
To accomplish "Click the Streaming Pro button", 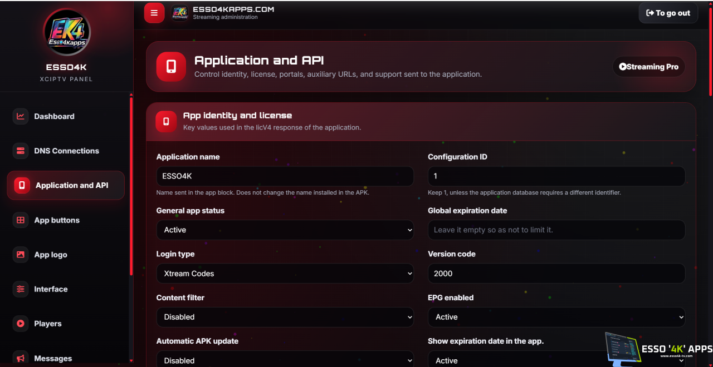I will click(648, 67).
